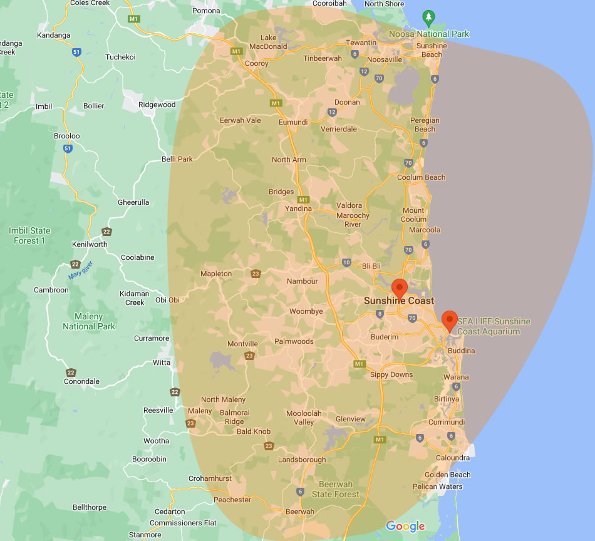Click the "Peachester" label

232,500
